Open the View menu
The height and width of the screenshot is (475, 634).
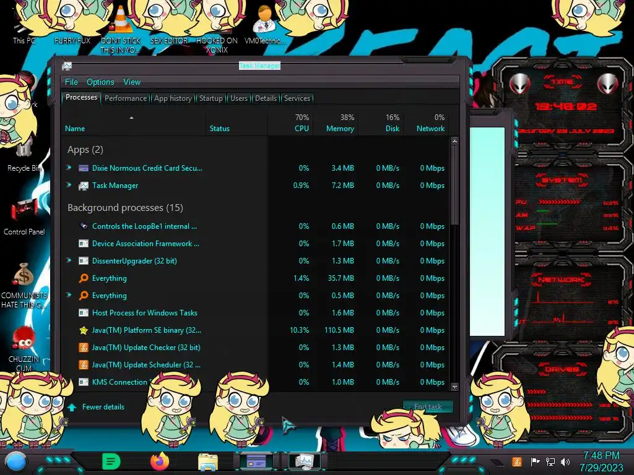point(132,82)
